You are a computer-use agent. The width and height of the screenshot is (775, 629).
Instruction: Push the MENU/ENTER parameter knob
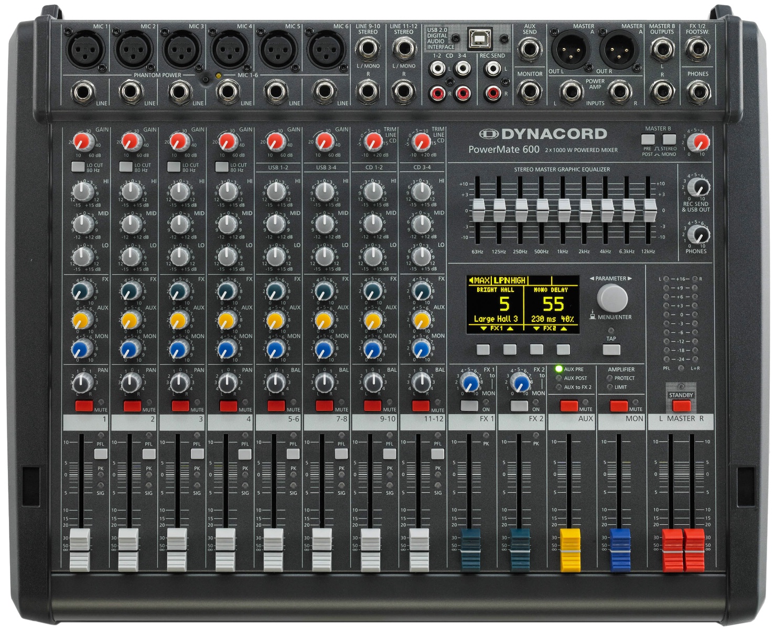coord(612,298)
